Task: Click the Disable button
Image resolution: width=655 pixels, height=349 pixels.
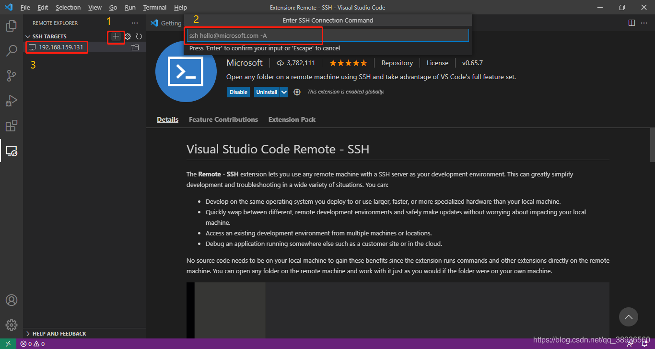Action: pyautogui.click(x=238, y=92)
